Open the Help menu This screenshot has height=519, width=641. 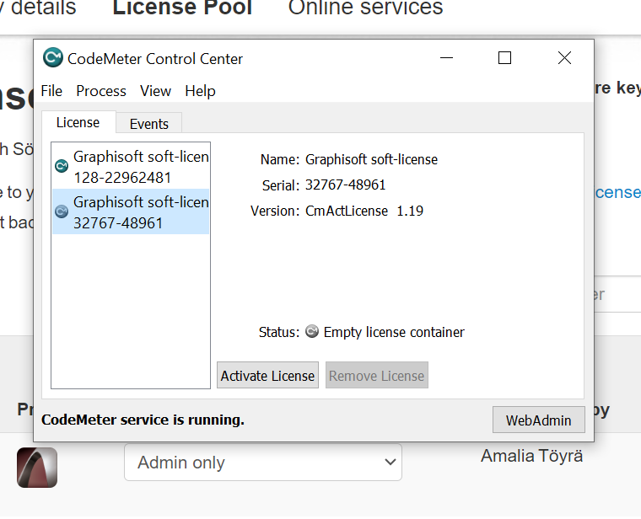[200, 91]
